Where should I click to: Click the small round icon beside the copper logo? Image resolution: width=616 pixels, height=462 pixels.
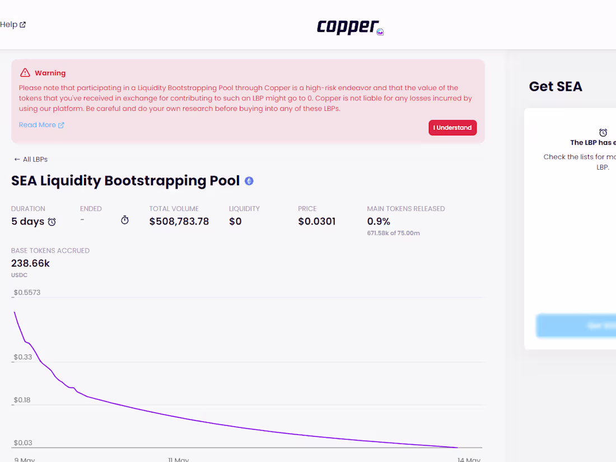pos(380,31)
